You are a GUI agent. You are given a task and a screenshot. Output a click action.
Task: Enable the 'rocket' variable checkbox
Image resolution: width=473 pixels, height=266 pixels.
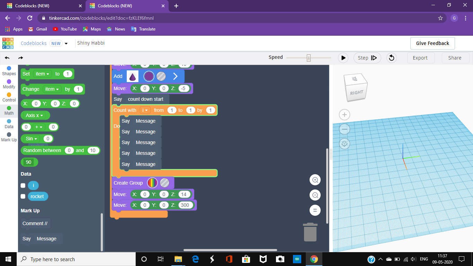click(x=23, y=196)
